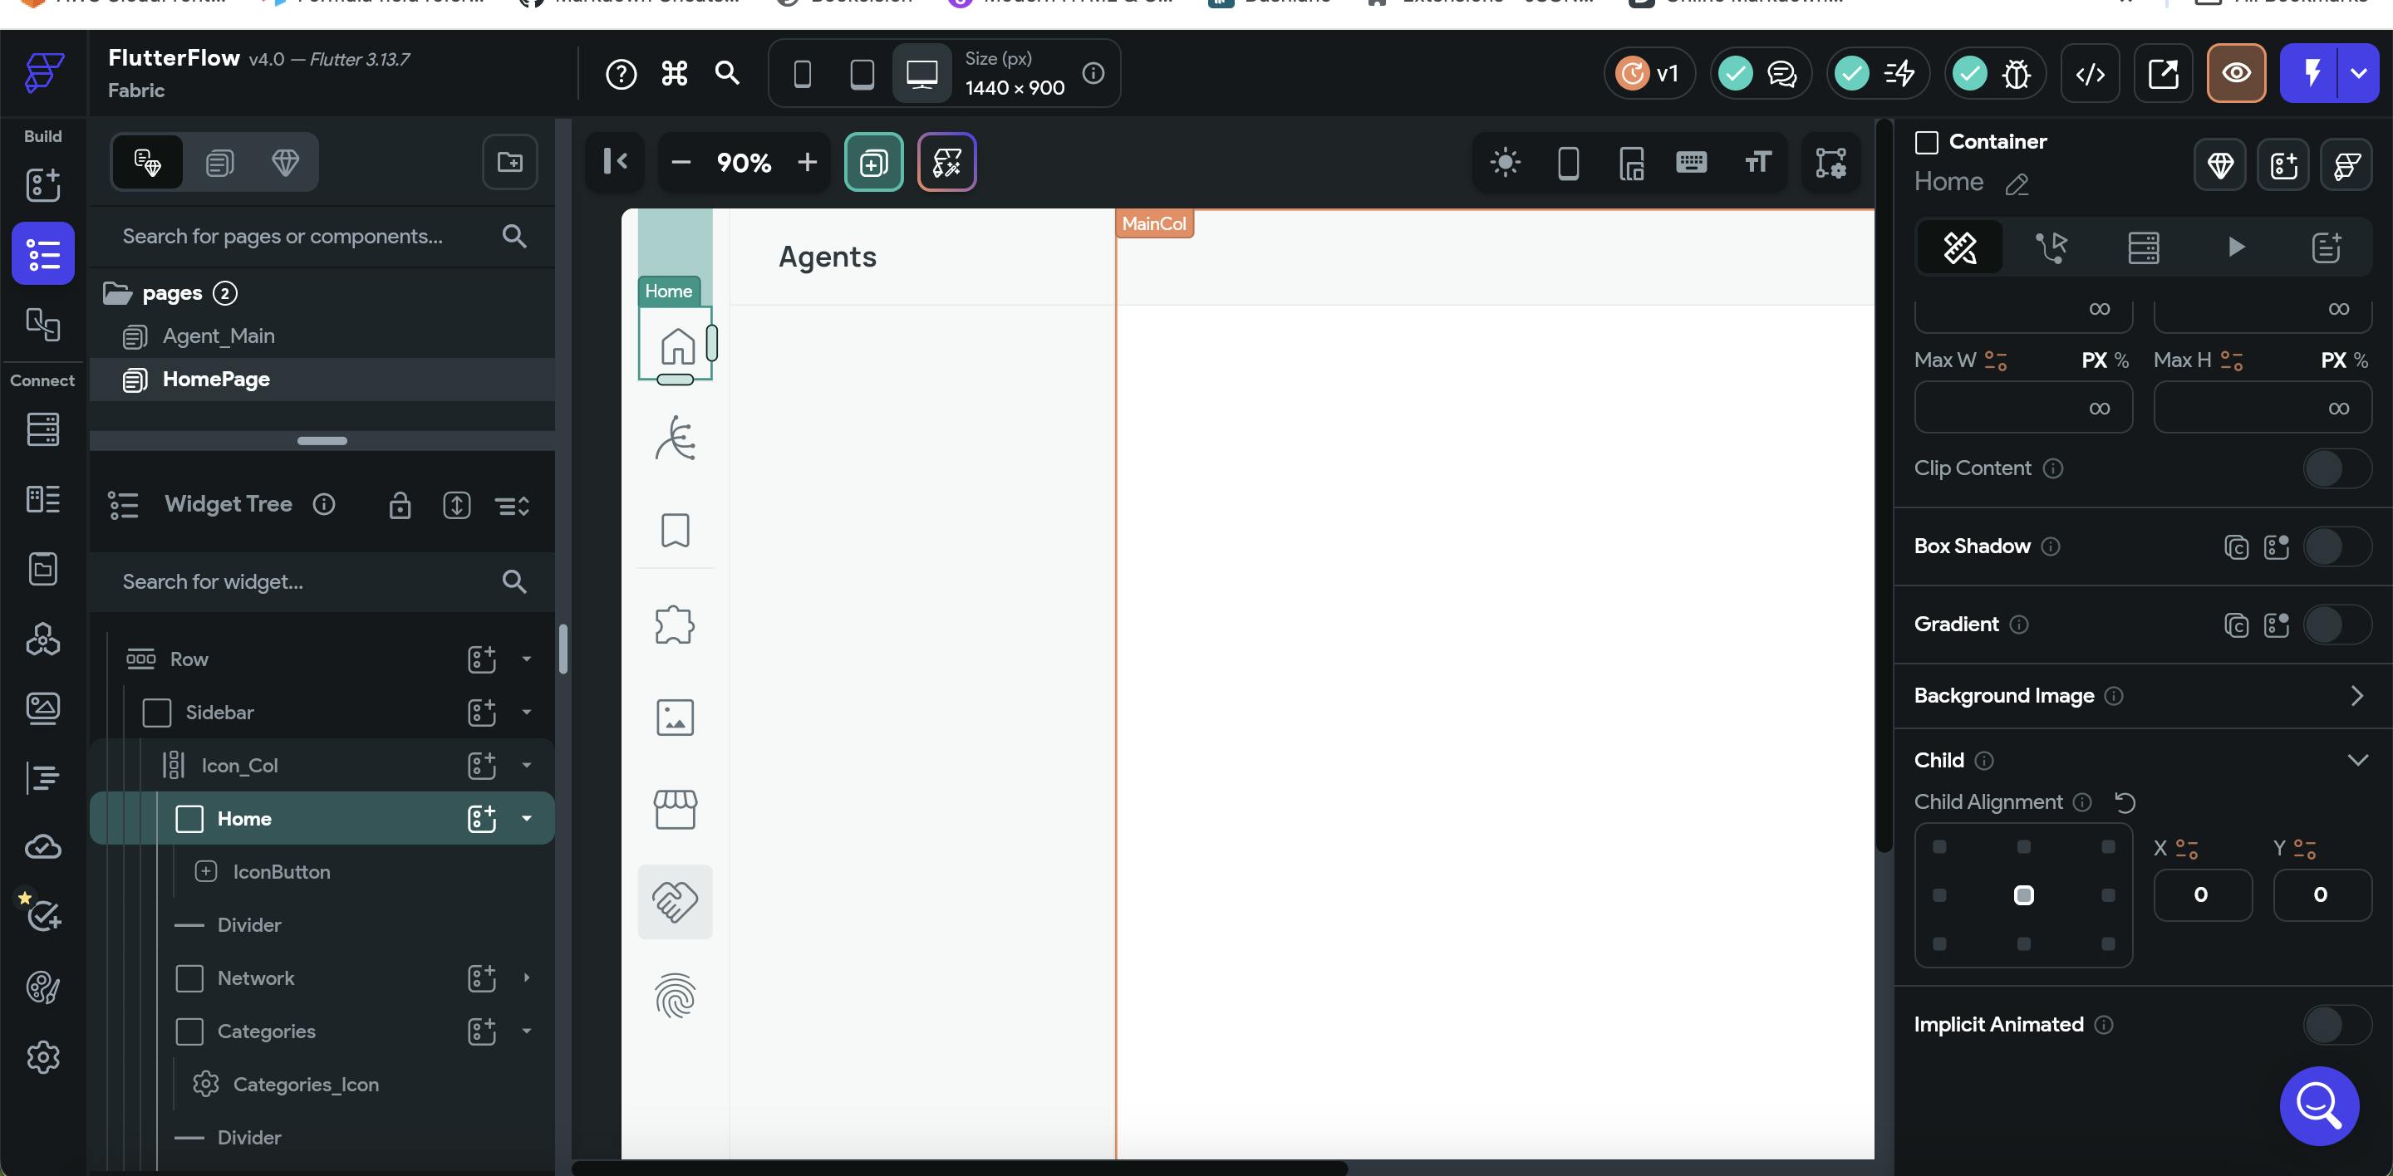Enable Clip Content switch
Screen dimensions: 2393x1176
(2336, 468)
